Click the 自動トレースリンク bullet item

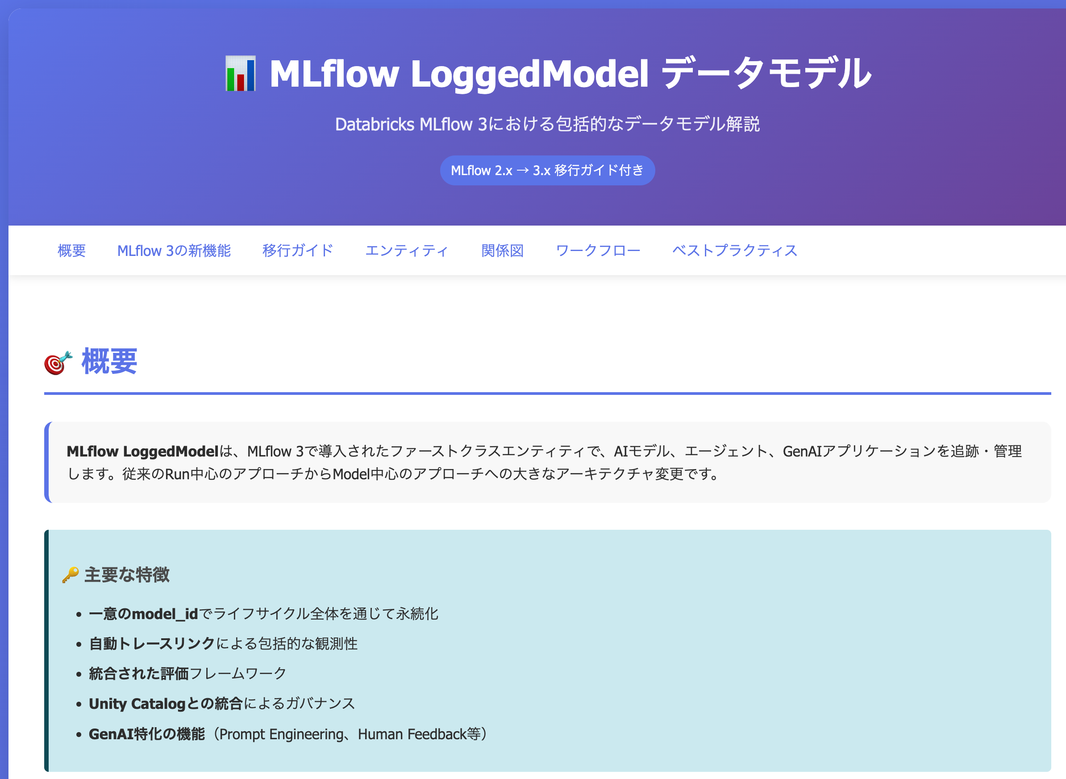click(223, 644)
